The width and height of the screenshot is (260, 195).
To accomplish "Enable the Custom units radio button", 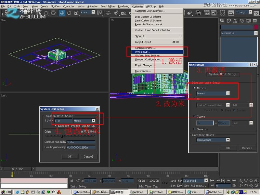I will tap(194, 116).
